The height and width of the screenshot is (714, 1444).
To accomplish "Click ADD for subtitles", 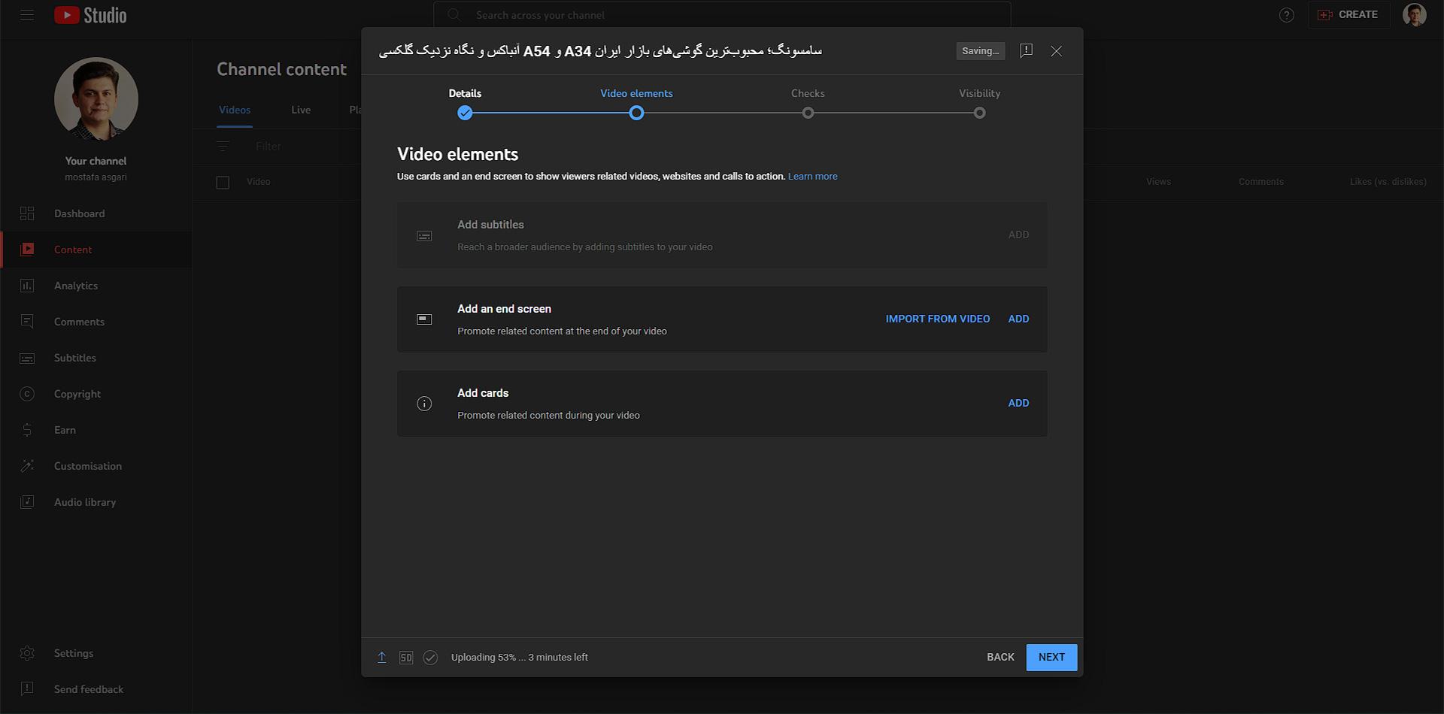I will pos(1018,234).
